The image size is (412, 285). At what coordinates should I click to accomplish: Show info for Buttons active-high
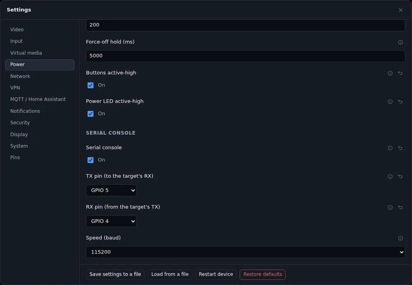390,73
